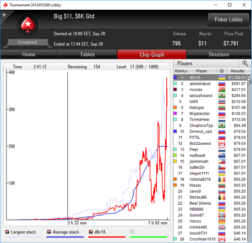Click the Mongolia flag beside Sonio87
252x243 pixels.
222,215
